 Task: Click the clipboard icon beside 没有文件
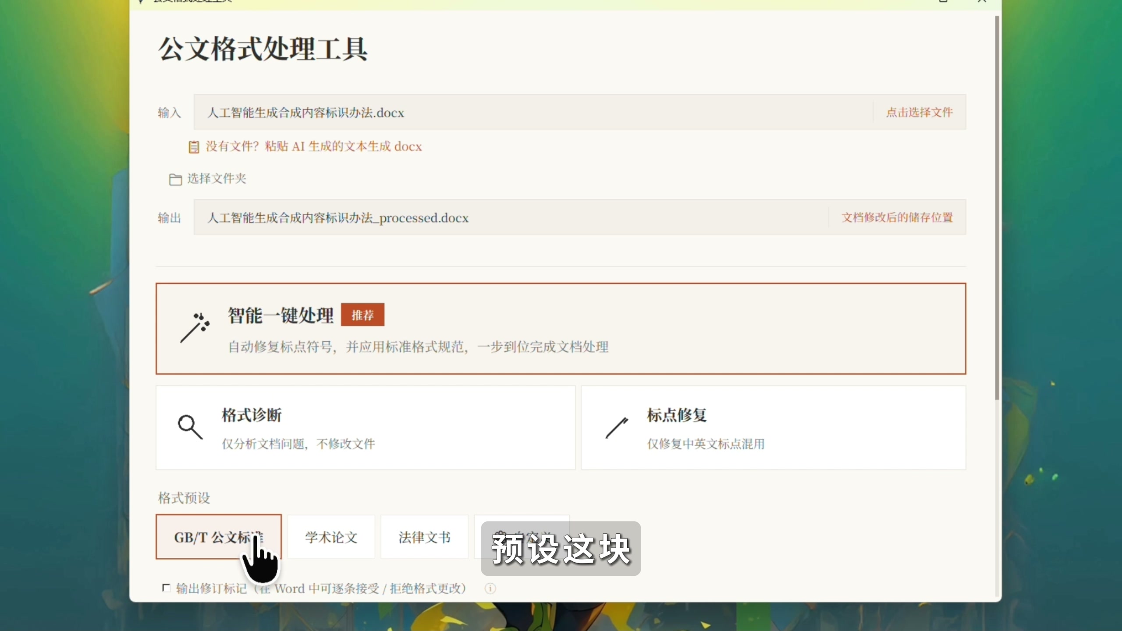coord(194,147)
